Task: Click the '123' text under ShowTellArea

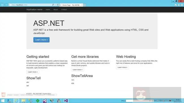Action: point(73,80)
